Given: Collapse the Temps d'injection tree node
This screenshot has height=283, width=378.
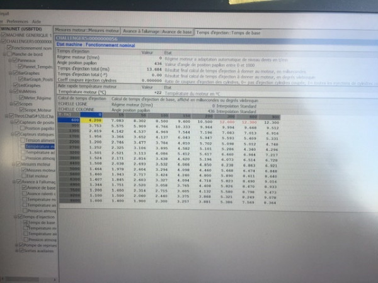Looking at the screenshot, I should [x=15, y=216].
